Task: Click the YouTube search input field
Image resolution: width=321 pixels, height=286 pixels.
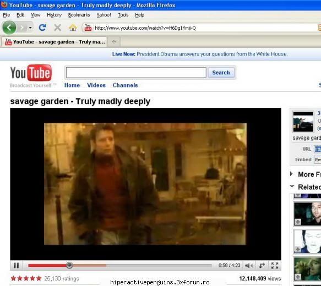Action: [x=136, y=73]
